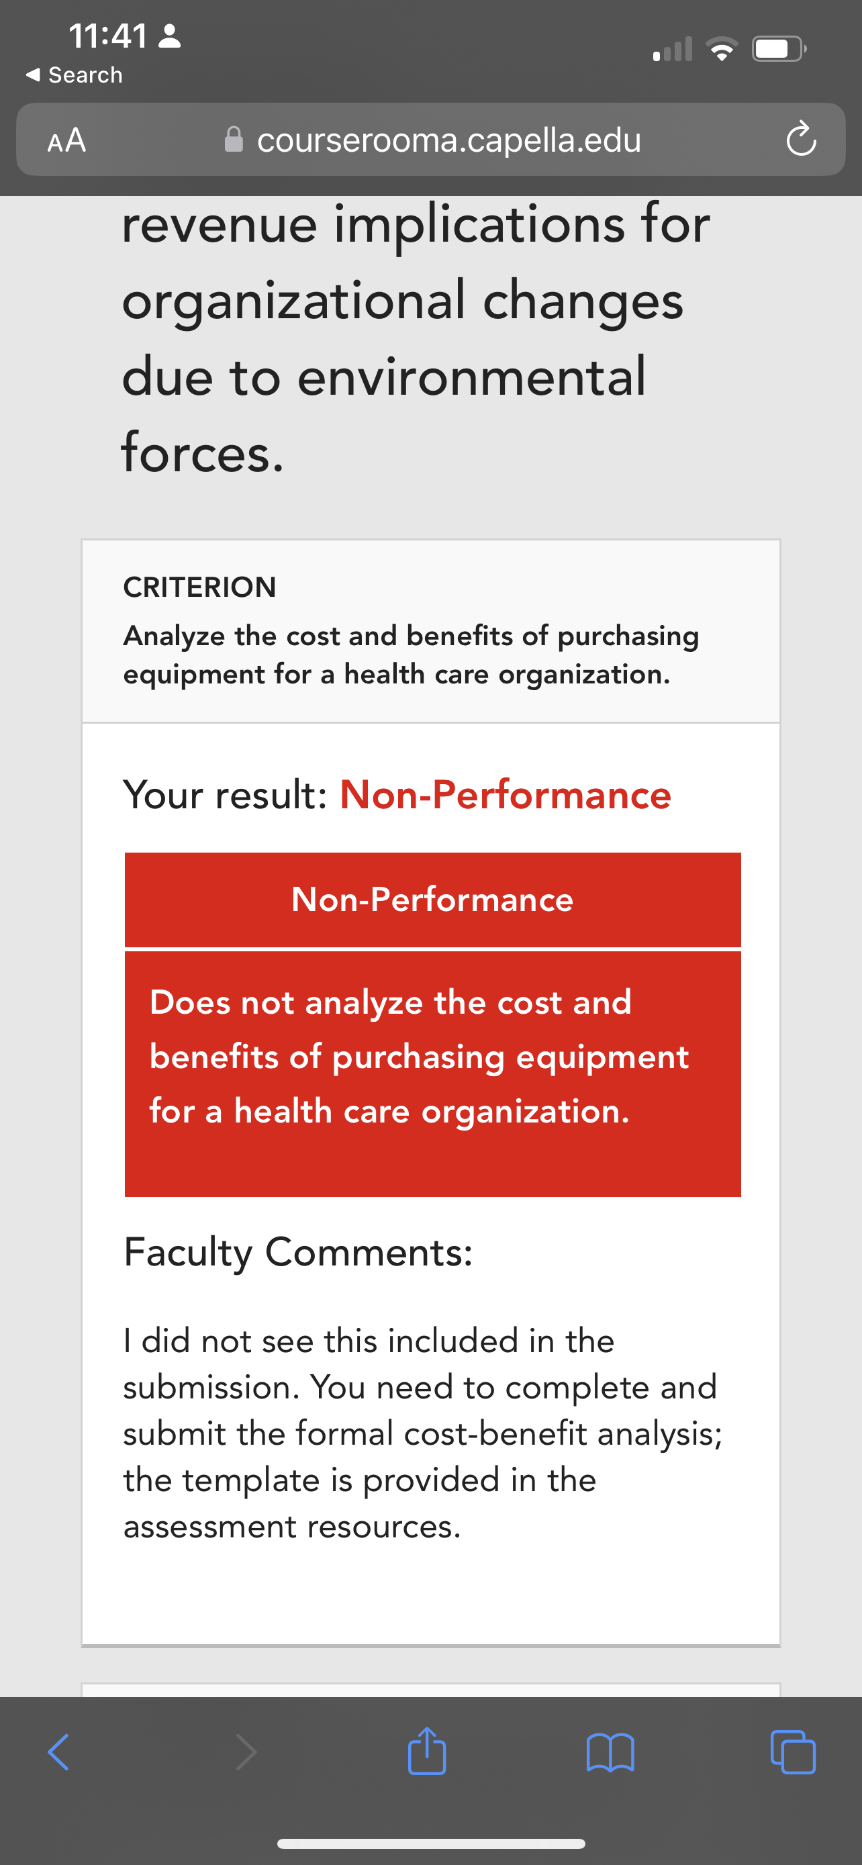862x1865 pixels.
Task: Tap the Non-Performance description box
Action: 433,1073
